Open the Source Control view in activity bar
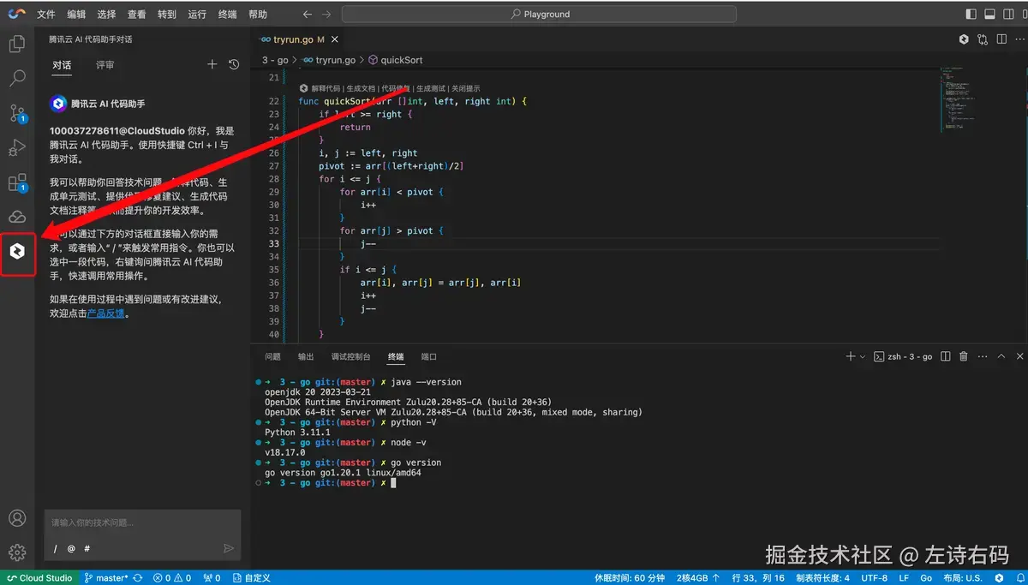Viewport: 1028px width, 585px height. 17,113
